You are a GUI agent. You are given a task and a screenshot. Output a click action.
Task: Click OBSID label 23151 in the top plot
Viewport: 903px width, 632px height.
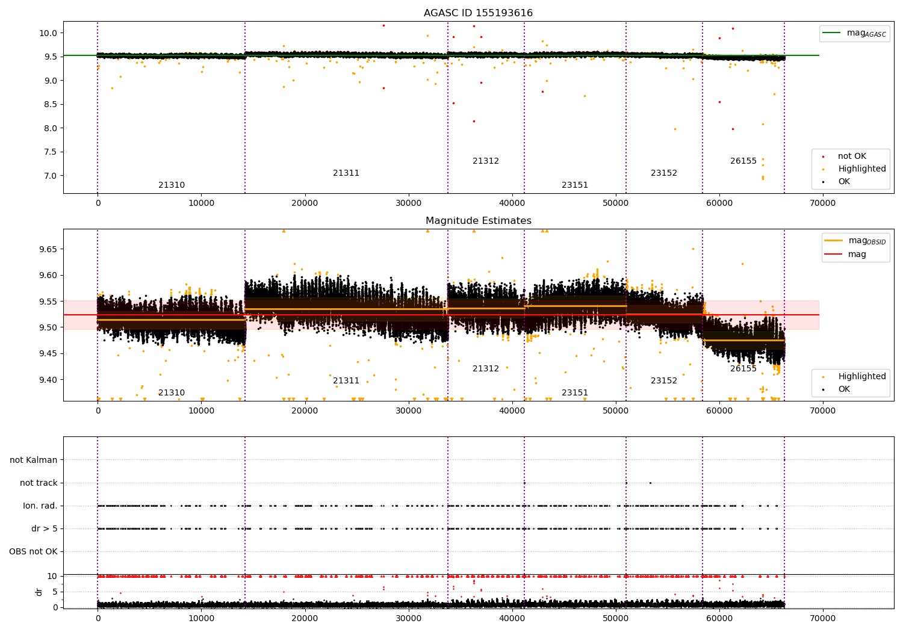[575, 185]
